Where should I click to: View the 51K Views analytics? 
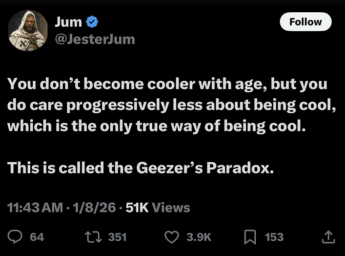158,207
